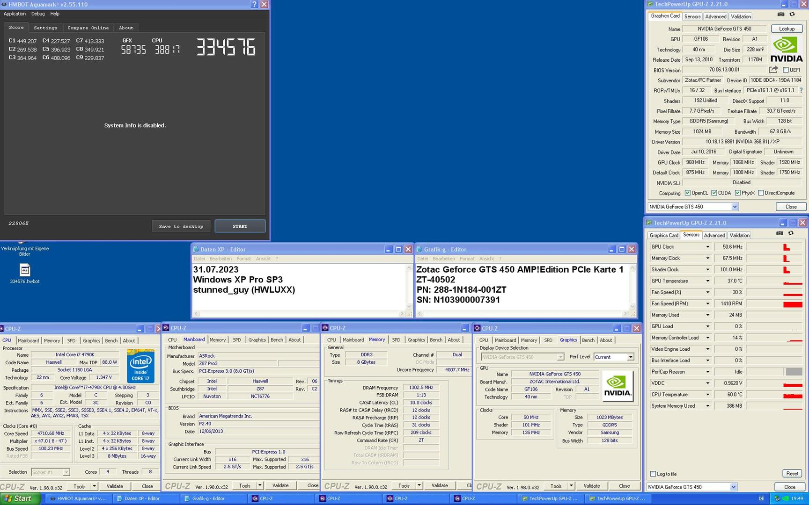Click the CPU Temperature sensor graph
Screen dimensions: 809x505
774,395
